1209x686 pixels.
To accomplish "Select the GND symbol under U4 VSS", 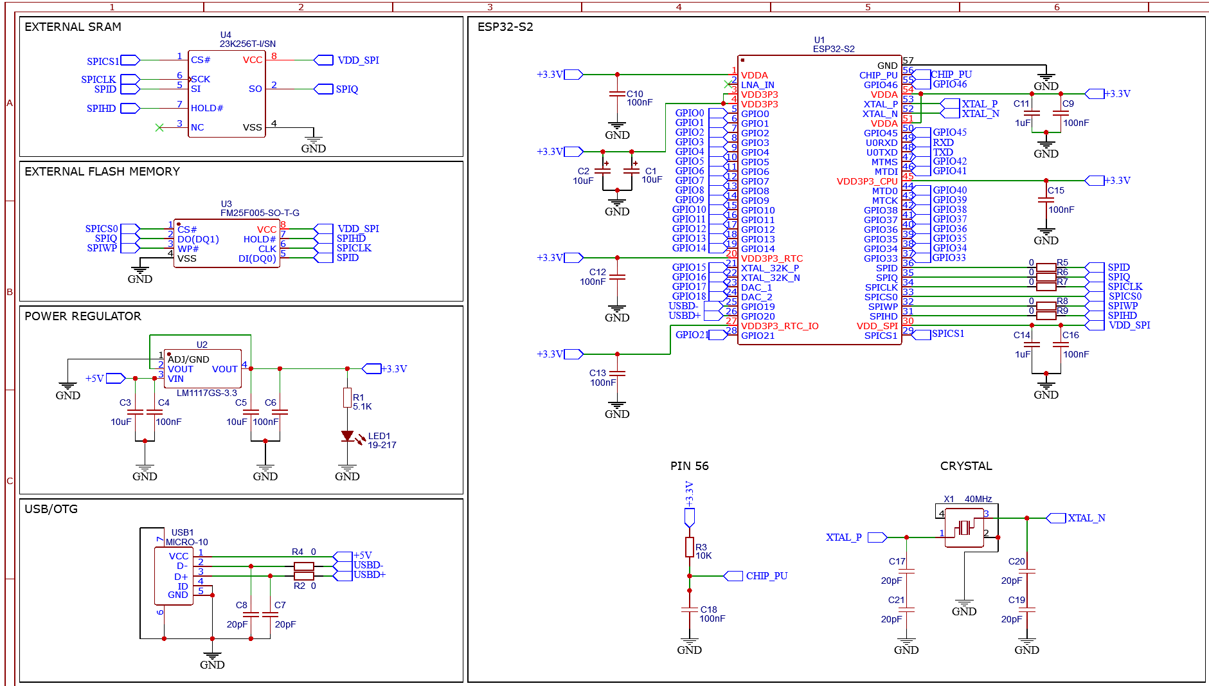I will (x=313, y=144).
